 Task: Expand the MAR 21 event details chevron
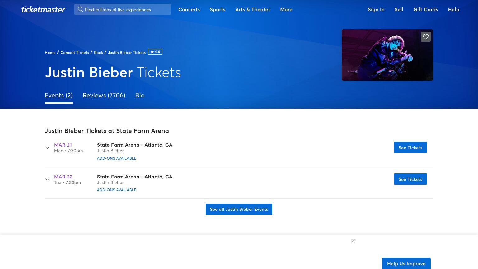point(47,148)
